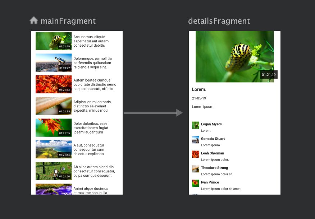The image size is (315, 219).
Task: Select the "Dolor doloribus, esse" list title
Action: [91, 128]
